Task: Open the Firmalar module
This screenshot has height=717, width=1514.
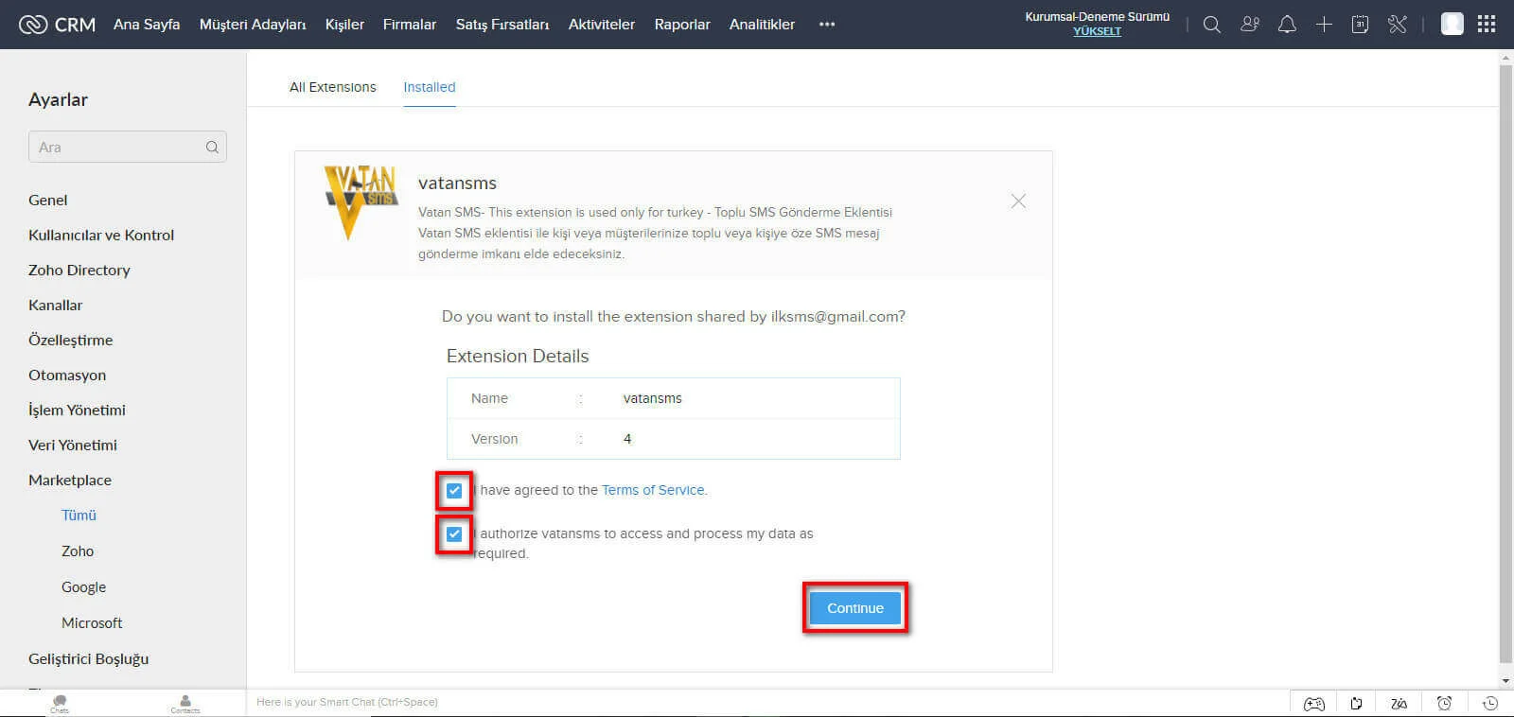Action: [410, 25]
